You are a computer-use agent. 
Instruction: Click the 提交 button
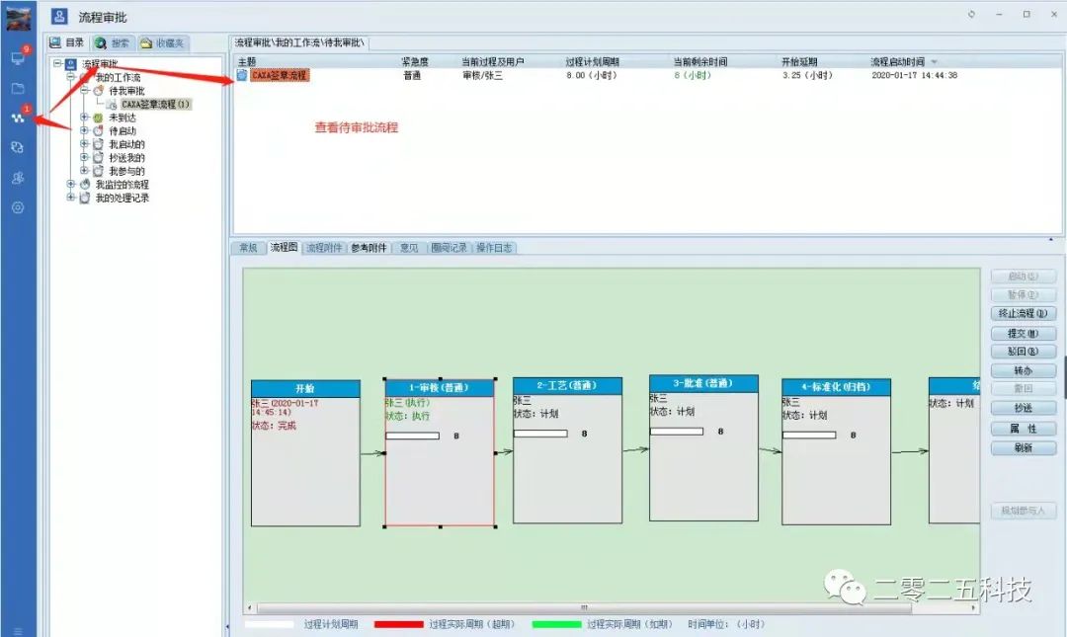[1023, 333]
